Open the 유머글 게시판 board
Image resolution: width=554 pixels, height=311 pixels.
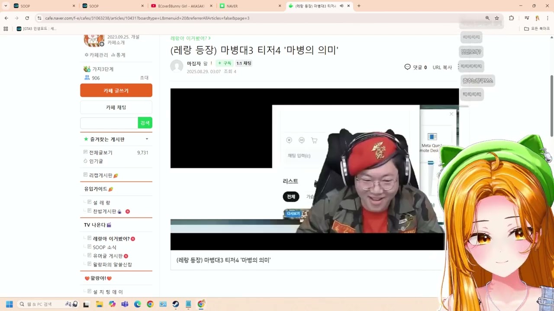pos(108,256)
